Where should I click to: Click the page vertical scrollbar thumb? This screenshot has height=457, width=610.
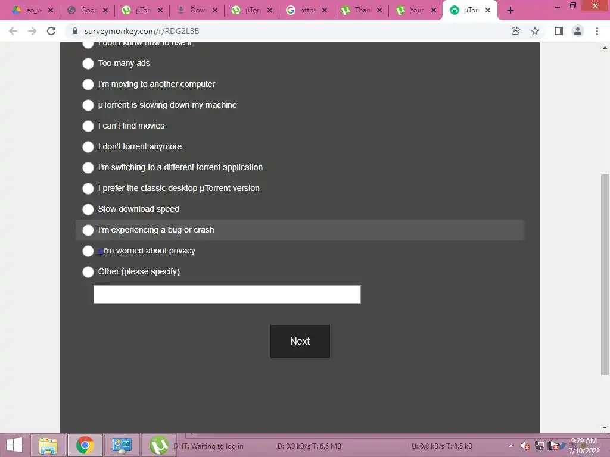[605, 274]
